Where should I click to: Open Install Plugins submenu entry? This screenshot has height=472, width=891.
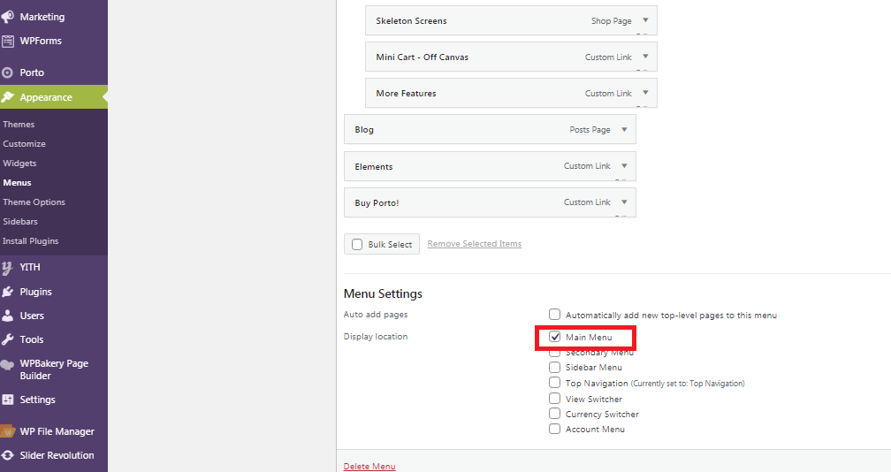pyautogui.click(x=31, y=241)
